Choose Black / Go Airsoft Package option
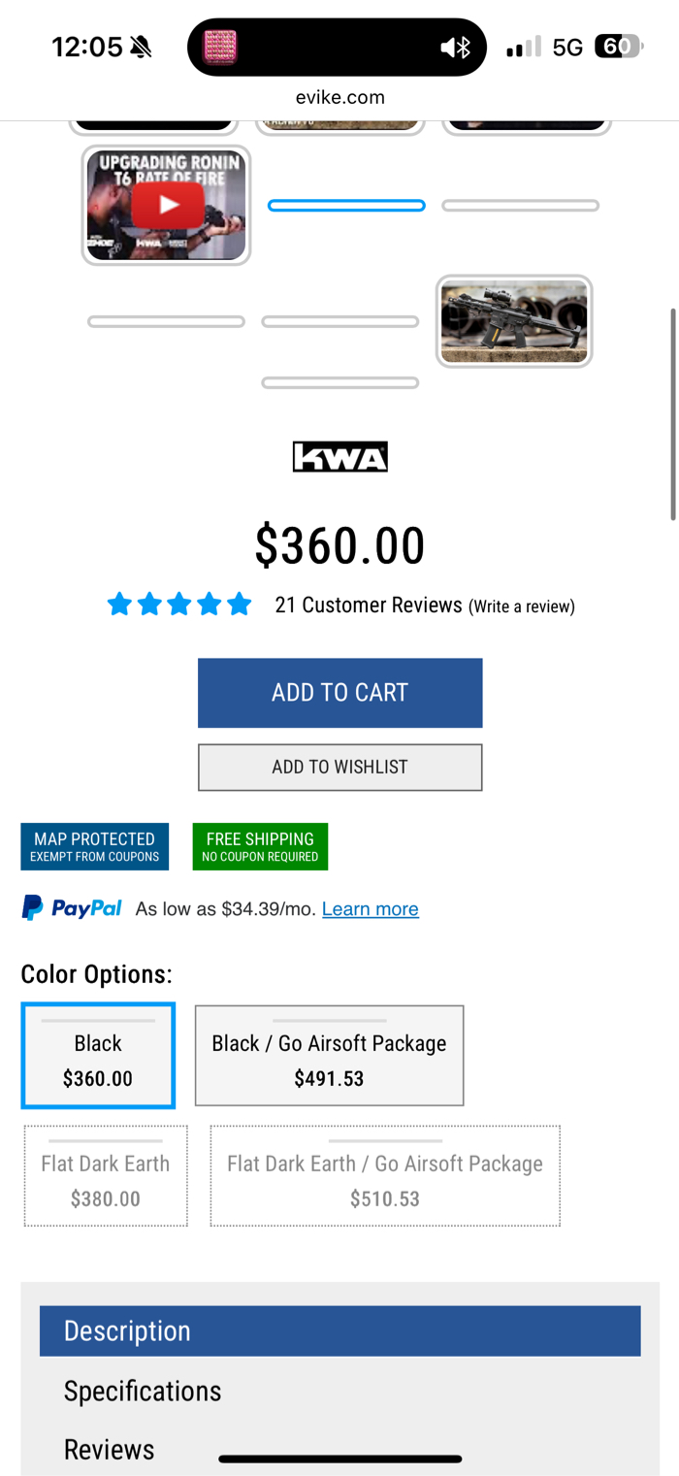 (x=329, y=1056)
